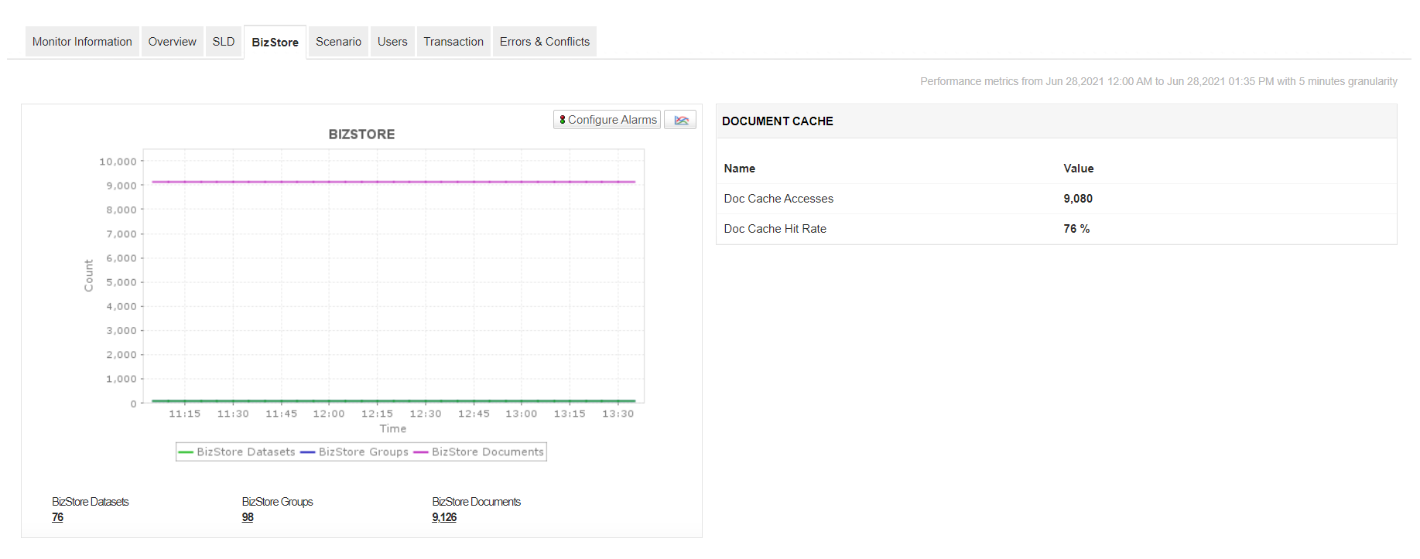The height and width of the screenshot is (559, 1420).
Task: Open the Errors & Conflicts tab
Action: coord(544,42)
